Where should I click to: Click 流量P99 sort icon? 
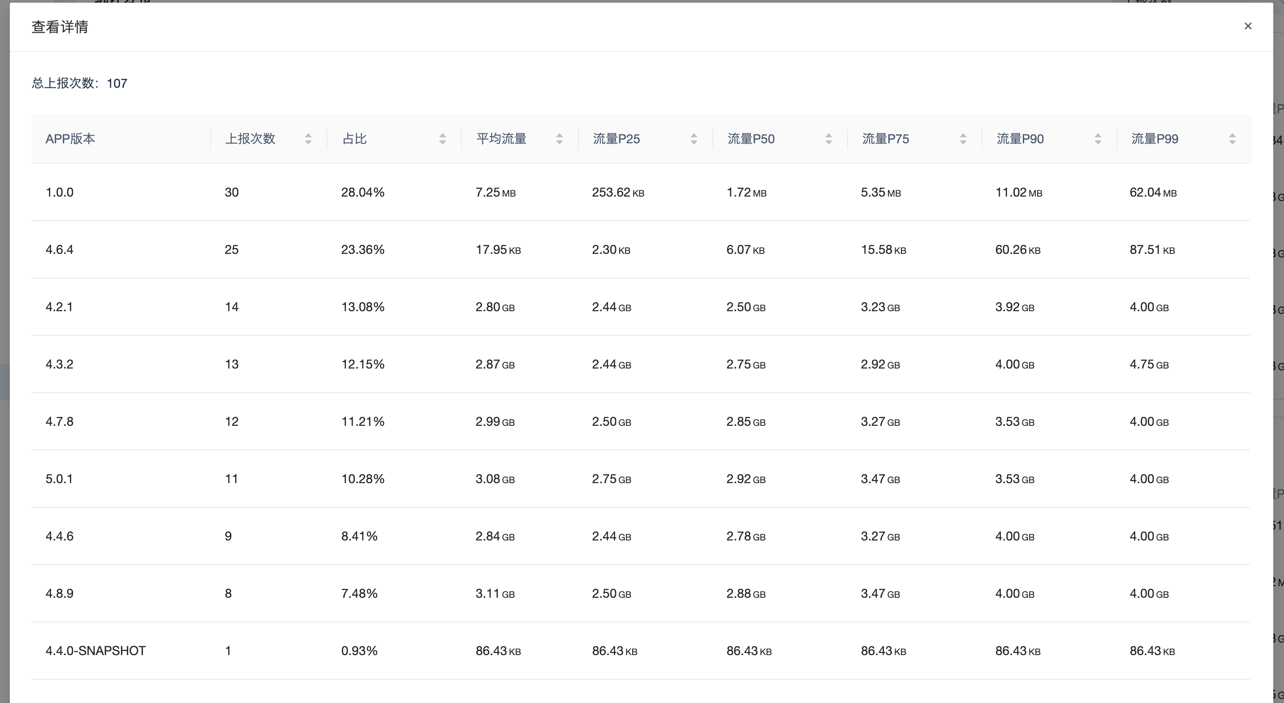[x=1232, y=139]
